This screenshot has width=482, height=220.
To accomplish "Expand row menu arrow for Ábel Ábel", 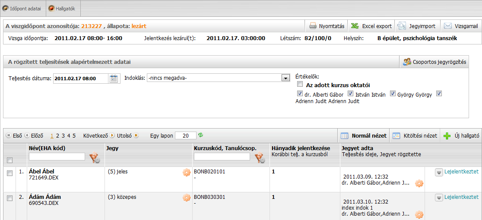I will (x=439, y=172).
